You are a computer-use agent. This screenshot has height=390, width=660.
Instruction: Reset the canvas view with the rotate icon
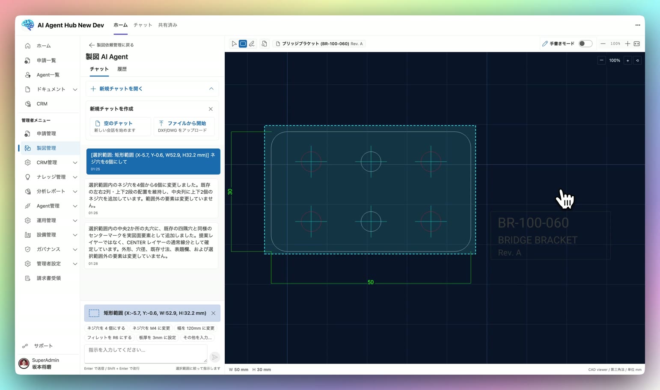click(637, 60)
